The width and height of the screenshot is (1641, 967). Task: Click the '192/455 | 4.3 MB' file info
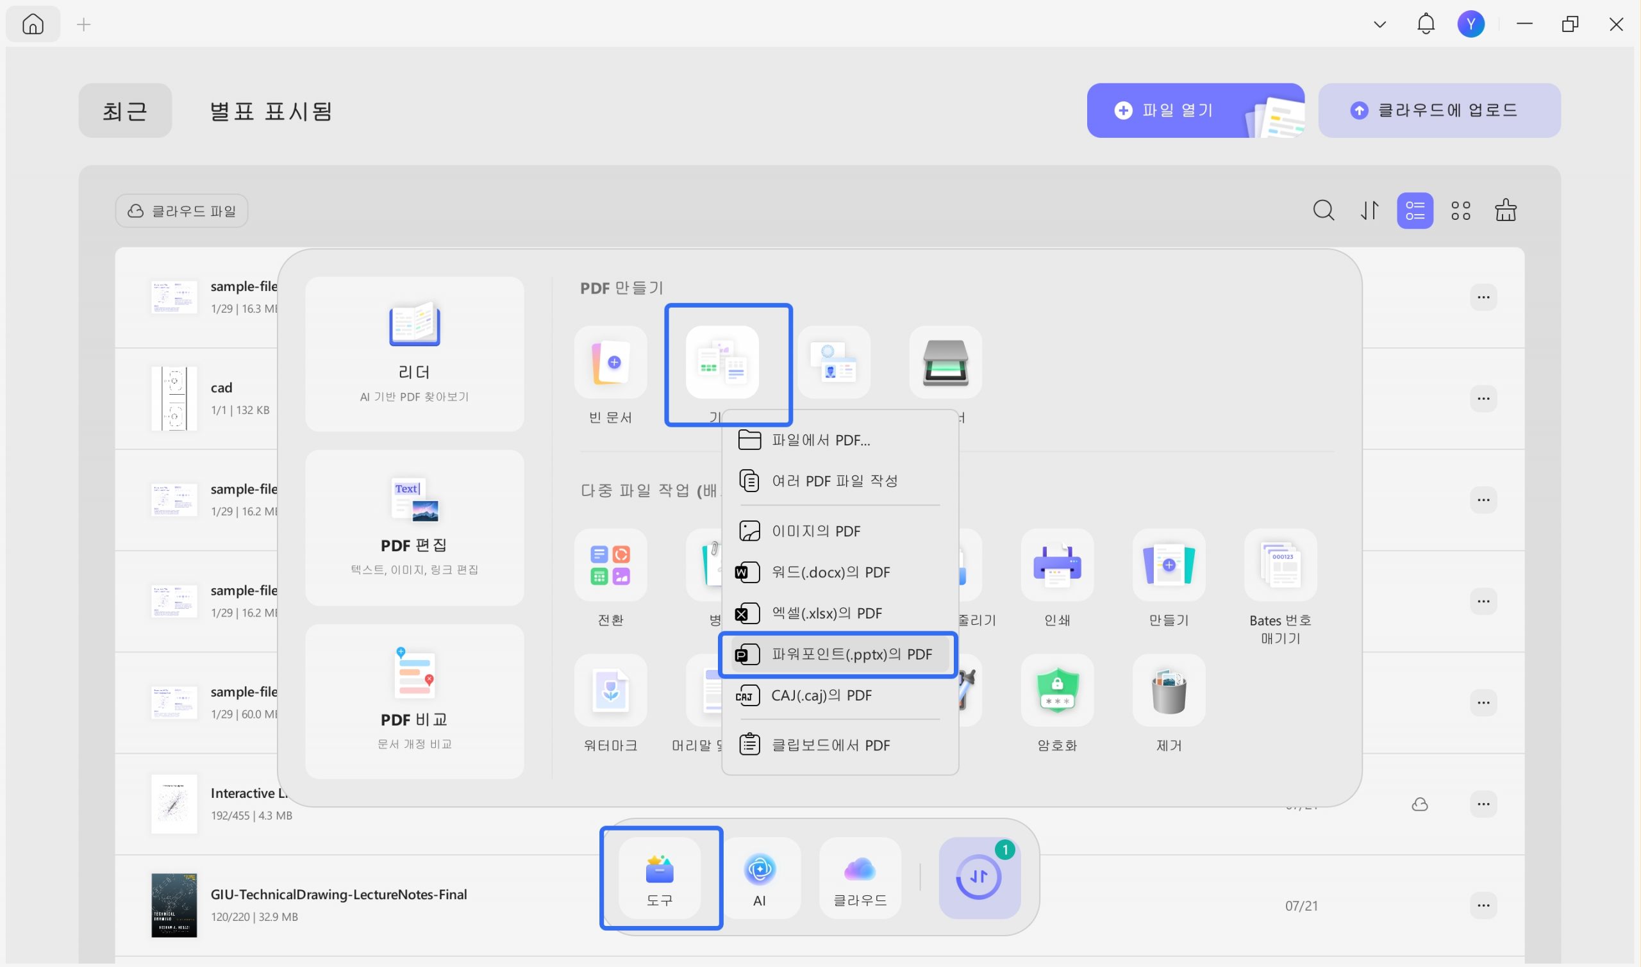point(251,815)
